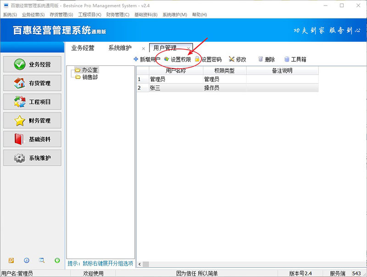
Task: Open 存货管理 house sidebar button
Action: 32,83
